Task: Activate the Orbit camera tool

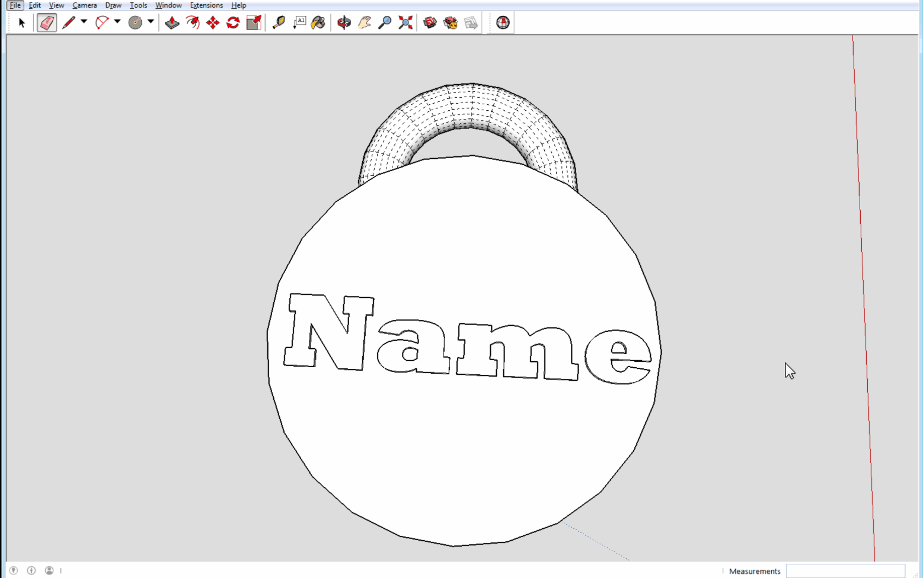Action: tap(344, 23)
